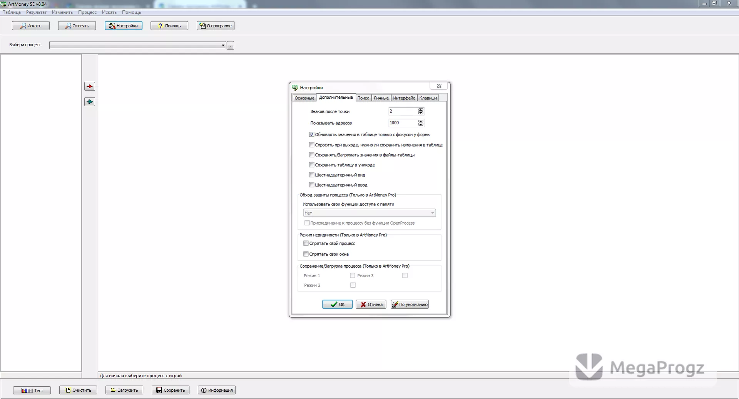Click the Отсеять filter button
739x399 pixels.
click(77, 26)
